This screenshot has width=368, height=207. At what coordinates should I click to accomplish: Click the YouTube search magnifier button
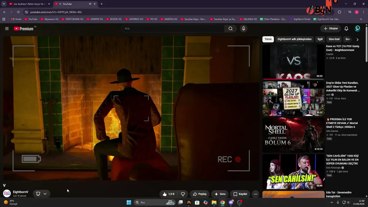coord(231,28)
